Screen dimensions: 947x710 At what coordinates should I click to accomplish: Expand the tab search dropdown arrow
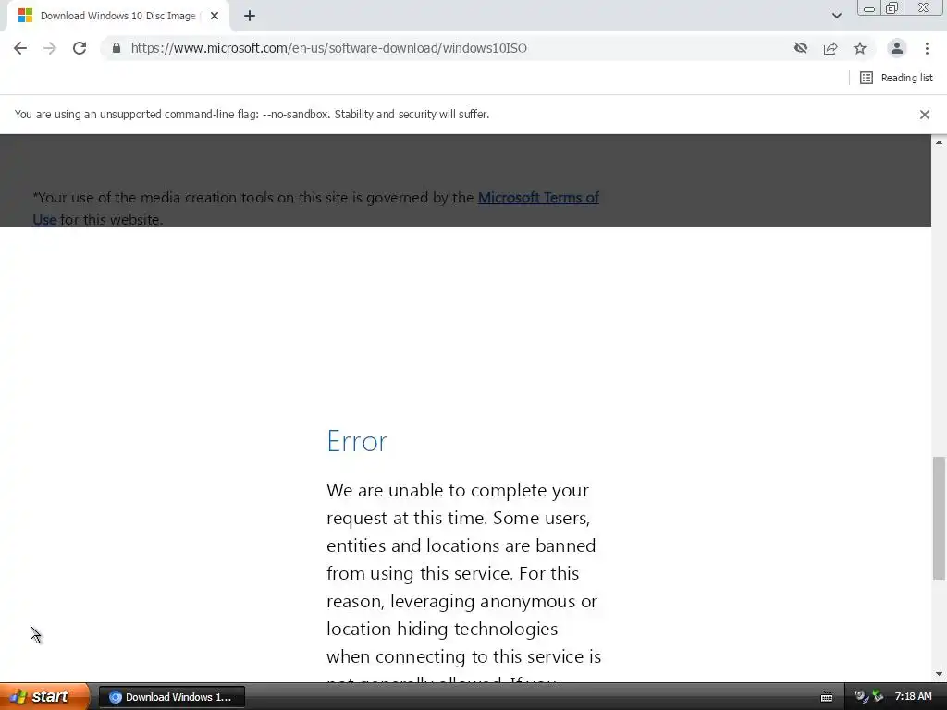coord(836,16)
